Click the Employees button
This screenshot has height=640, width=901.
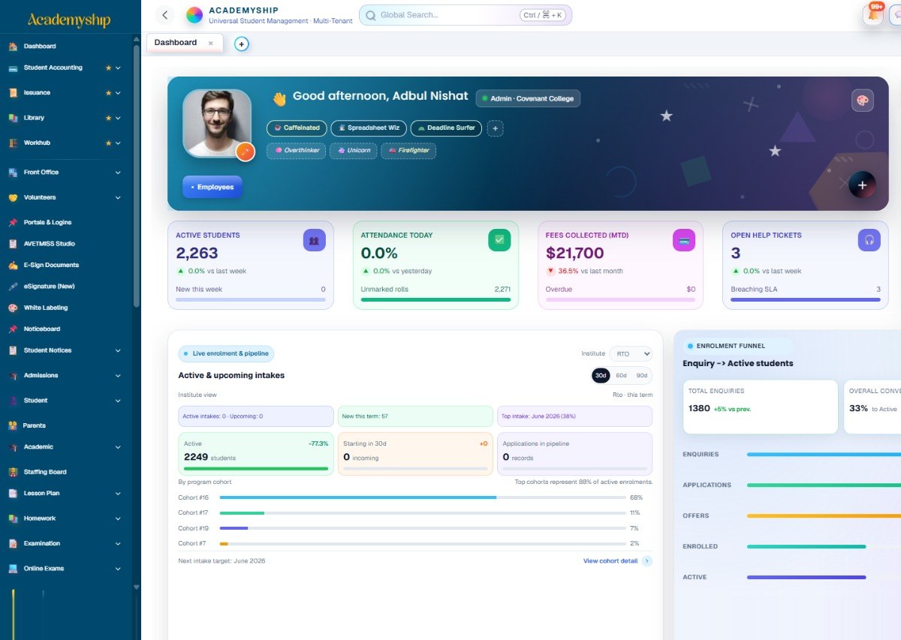pos(212,187)
